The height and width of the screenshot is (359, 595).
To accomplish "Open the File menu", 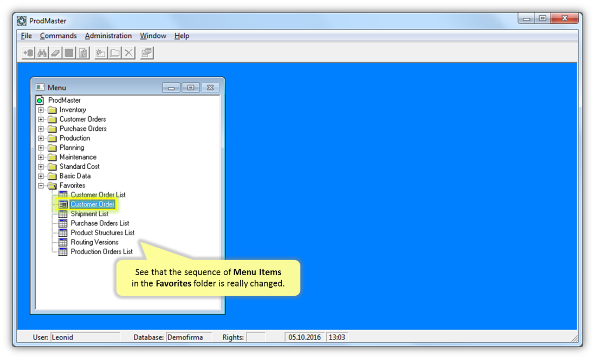I will pos(26,36).
